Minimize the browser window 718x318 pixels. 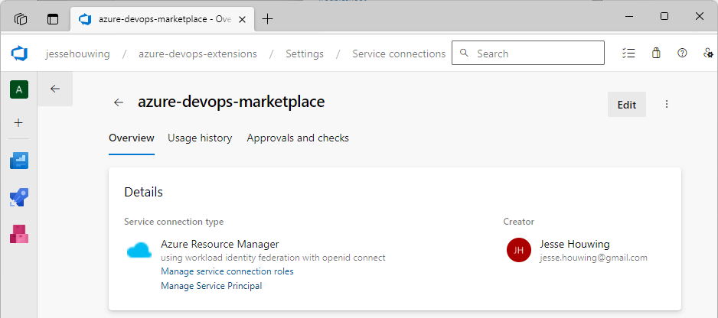pos(629,17)
